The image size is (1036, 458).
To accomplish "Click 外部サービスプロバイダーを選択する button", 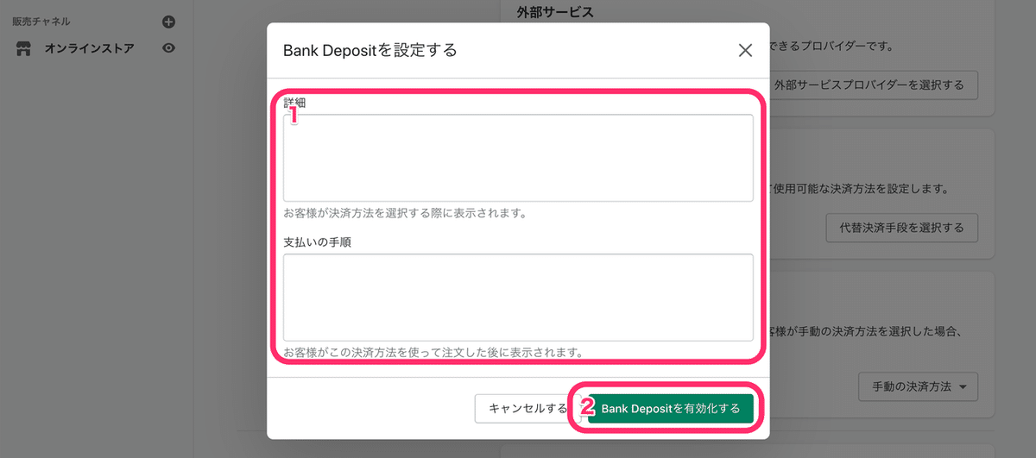I will click(x=869, y=85).
